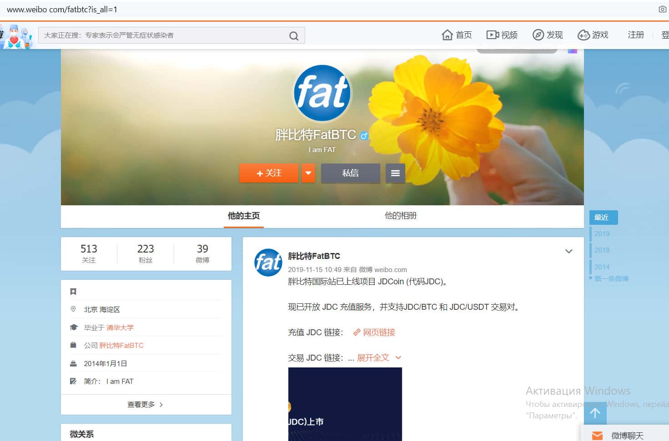Go to 首页 in the top navigation
This screenshot has width=669, height=441.
463,35
